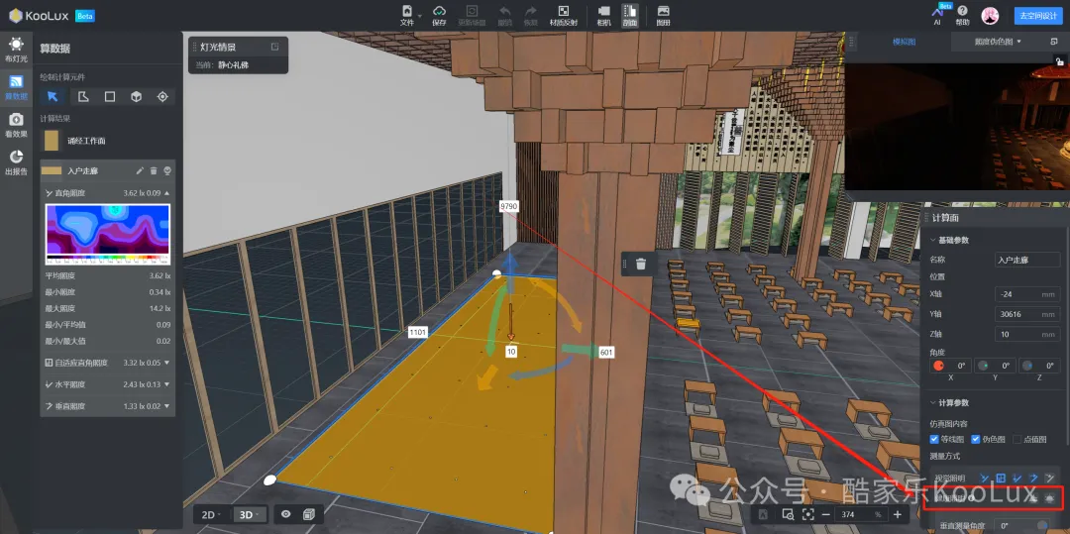This screenshot has height=534, width=1070.
Task: Click the 去空间设计 button
Action: 1036,16
